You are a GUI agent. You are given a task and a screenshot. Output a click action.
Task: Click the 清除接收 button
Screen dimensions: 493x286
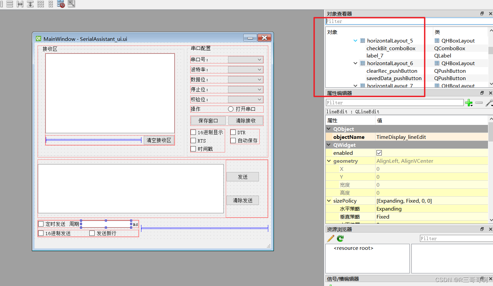click(x=246, y=121)
